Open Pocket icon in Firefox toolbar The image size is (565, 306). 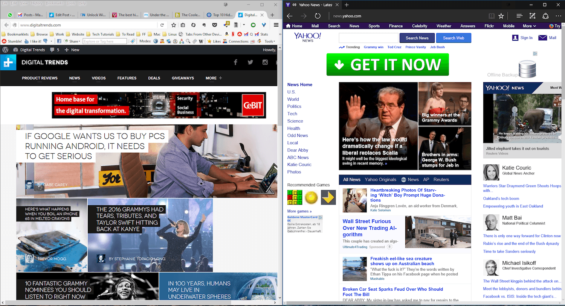click(x=215, y=25)
